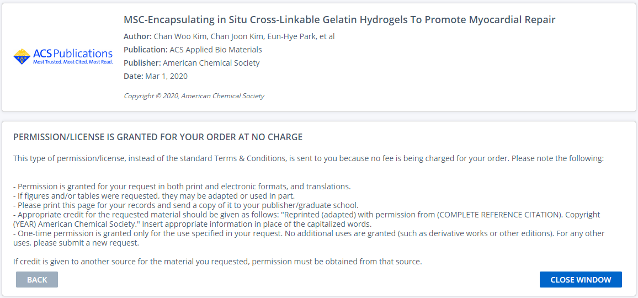Click the figures and/or tables bullet line
638x298 pixels.
click(154, 196)
